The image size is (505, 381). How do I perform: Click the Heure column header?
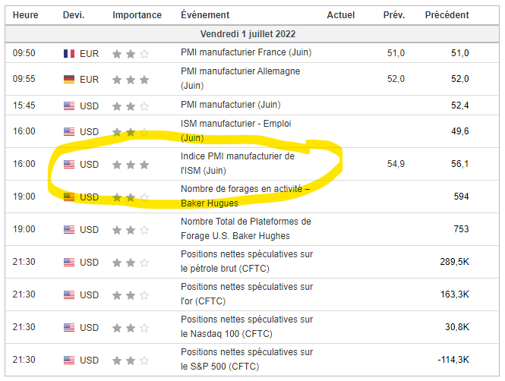[x=25, y=15]
